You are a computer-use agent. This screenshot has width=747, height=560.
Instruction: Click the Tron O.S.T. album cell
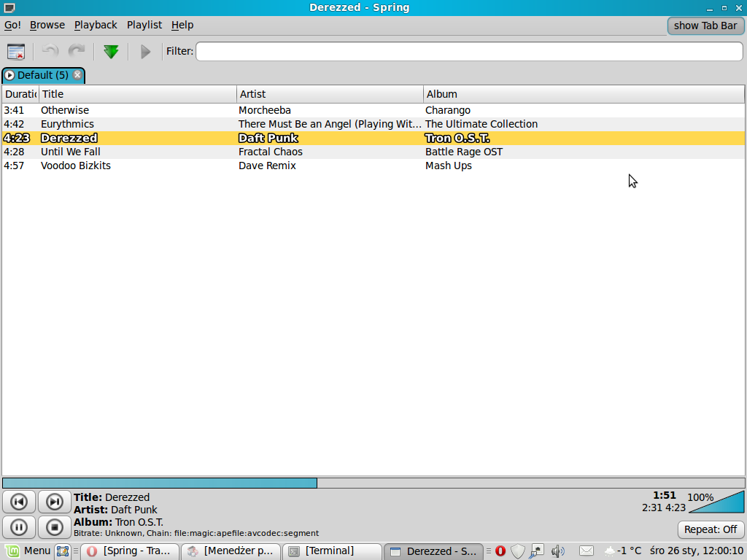pyautogui.click(x=457, y=138)
